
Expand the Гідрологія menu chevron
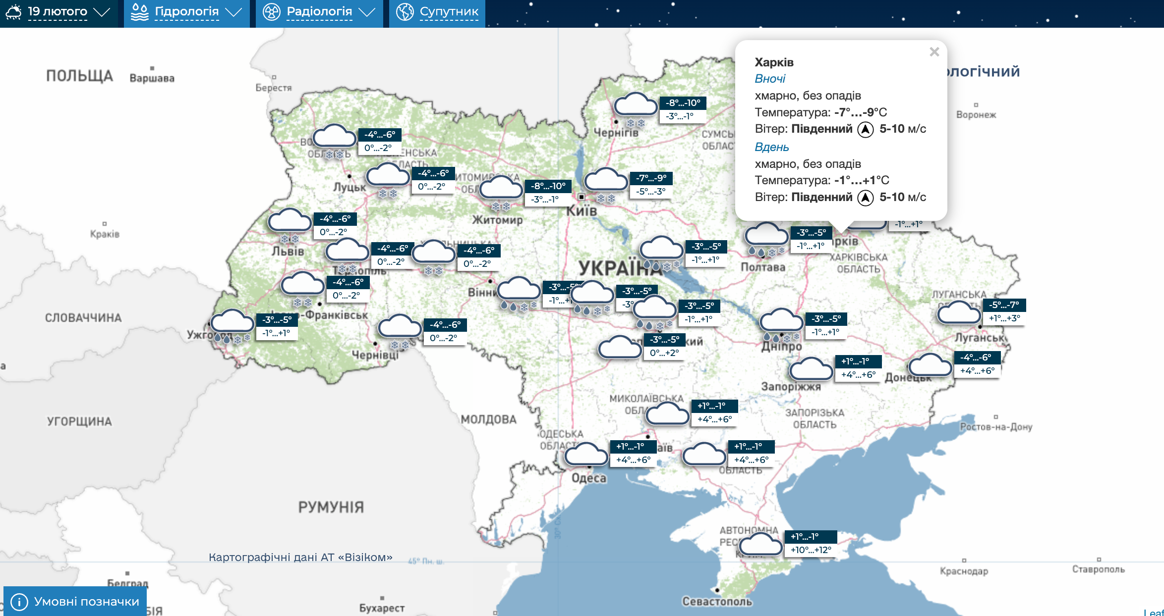point(234,12)
